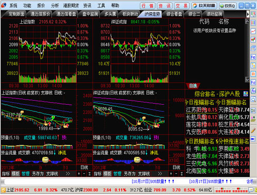Click the watchlist scrollbar down arrow

pos(247,79)
